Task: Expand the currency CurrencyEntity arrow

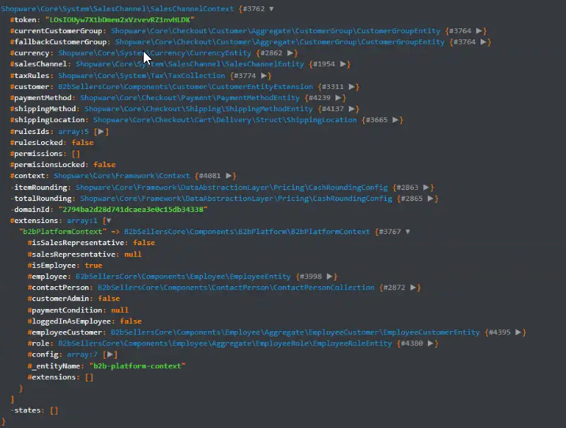Action: pos(292,53)
